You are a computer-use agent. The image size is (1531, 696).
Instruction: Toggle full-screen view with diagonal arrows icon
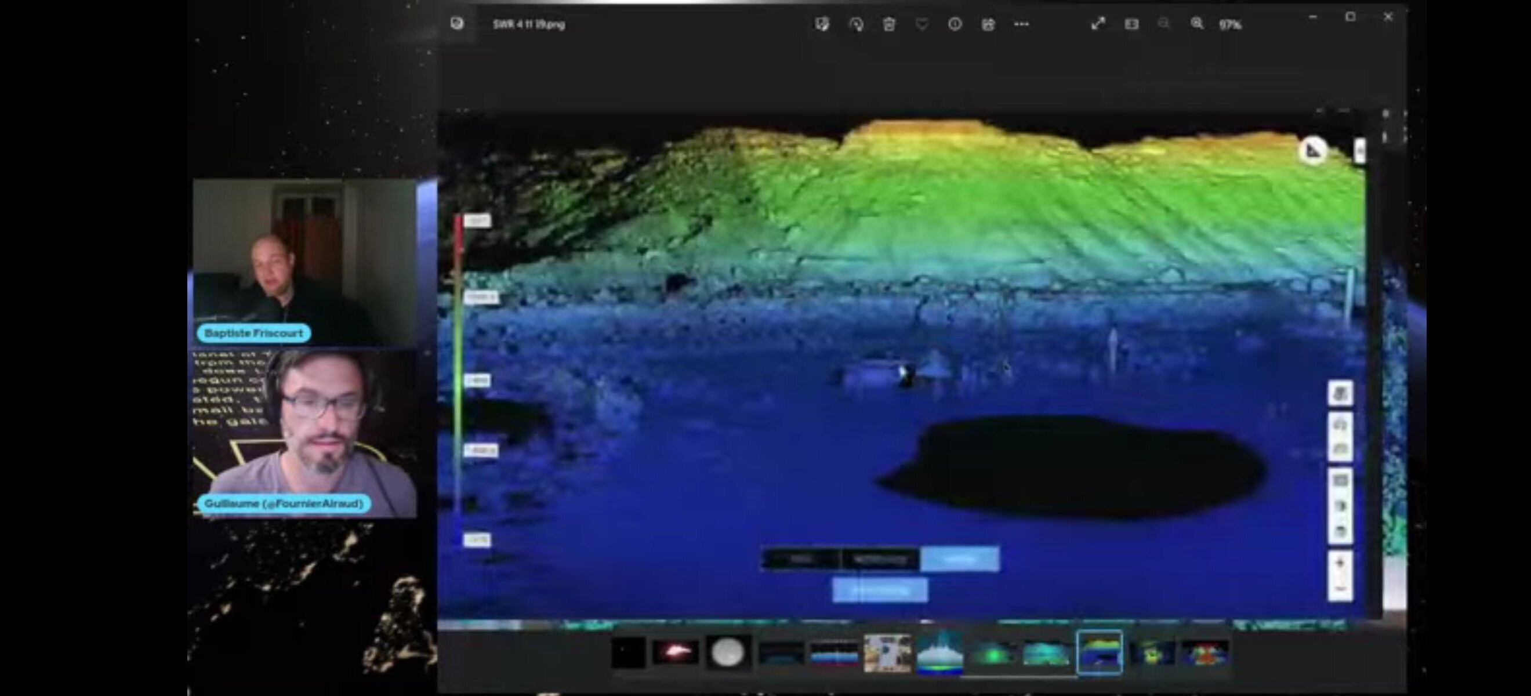[1098, 24]
